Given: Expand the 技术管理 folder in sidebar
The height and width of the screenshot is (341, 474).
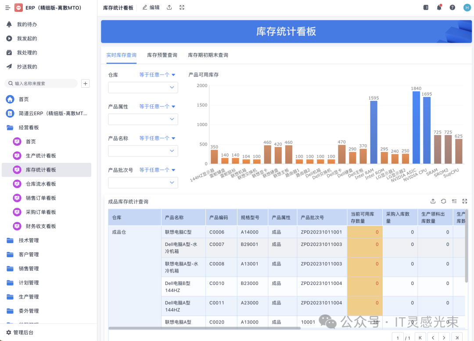Looking at the screenshot, I should 29,240.
